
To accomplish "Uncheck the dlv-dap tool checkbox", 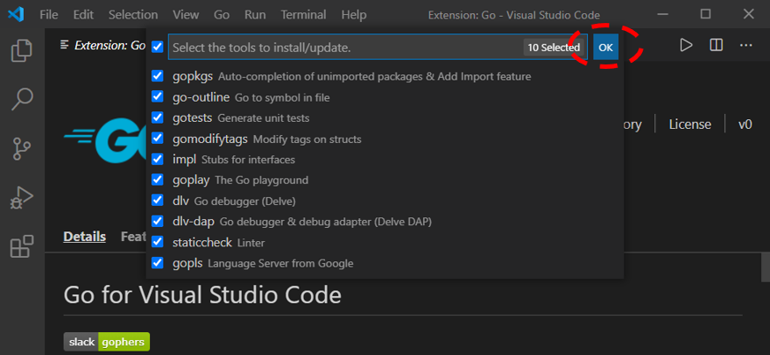I will point(157,221).
